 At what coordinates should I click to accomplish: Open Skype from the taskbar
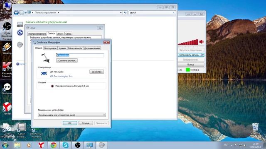66,145
